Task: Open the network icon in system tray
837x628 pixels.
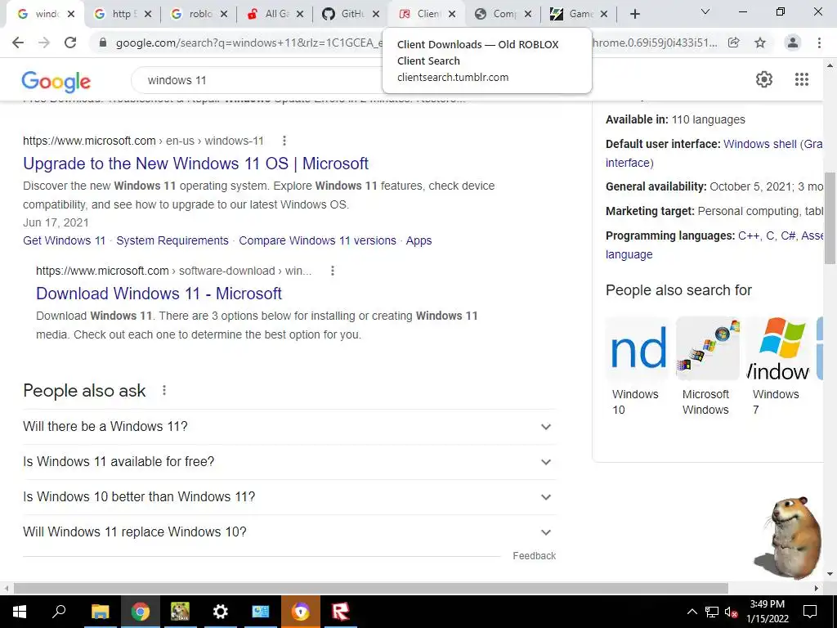Action: click(x=712, y=612)
